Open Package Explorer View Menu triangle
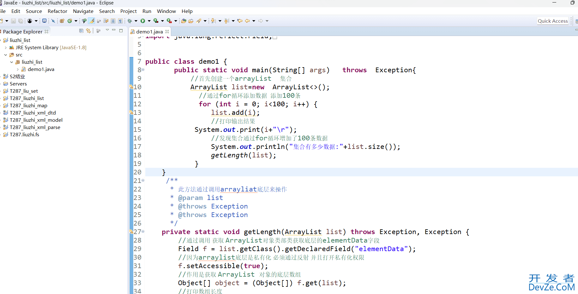Screen dimensions: 578x294 coord(107,30)
